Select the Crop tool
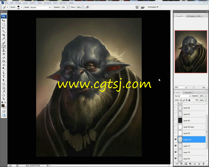This screenshot has height=167, width=209. [4, 35]
